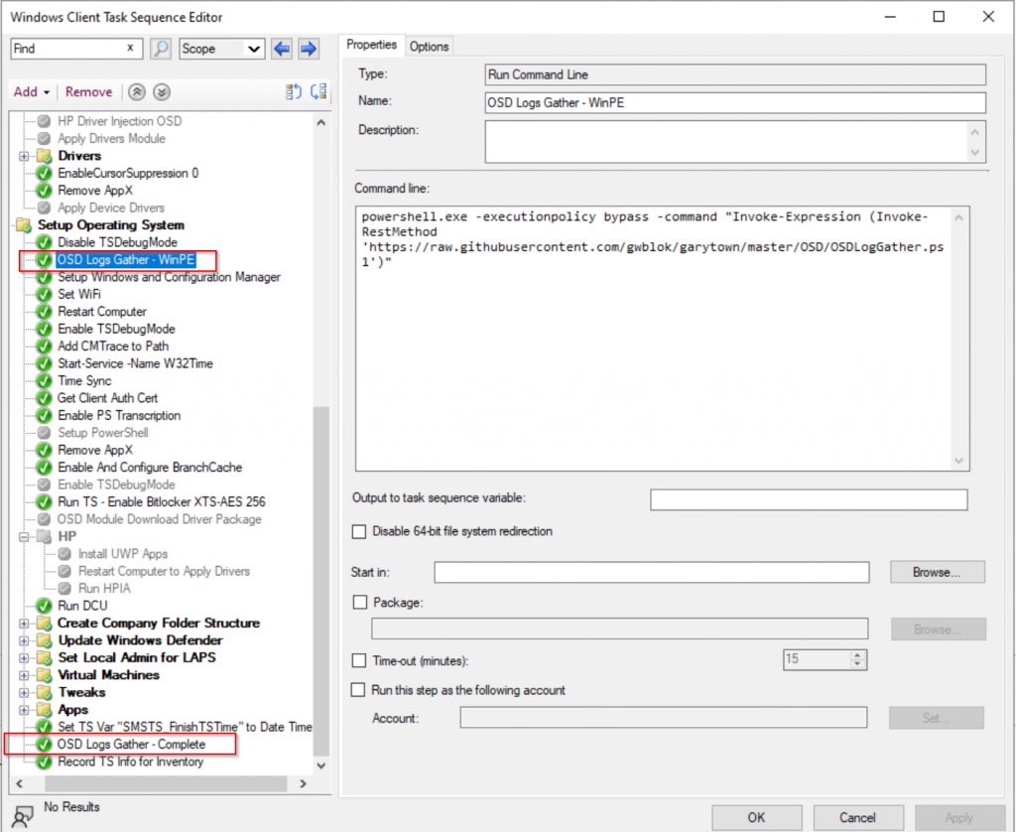Go to previous search result arrow
The image size is (1016, 832).
coord(282,49)
